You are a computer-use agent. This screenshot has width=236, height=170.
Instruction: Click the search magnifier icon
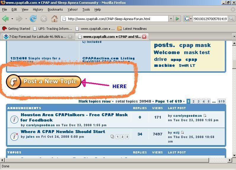pyautogui.click(x=231, y=19)
